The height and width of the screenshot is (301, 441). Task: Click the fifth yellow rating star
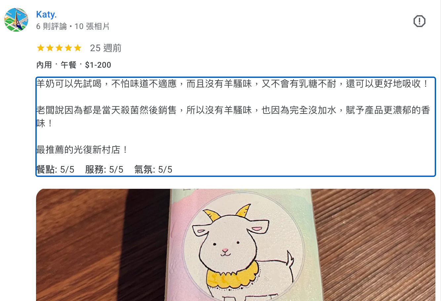click(x=78, y=48)
